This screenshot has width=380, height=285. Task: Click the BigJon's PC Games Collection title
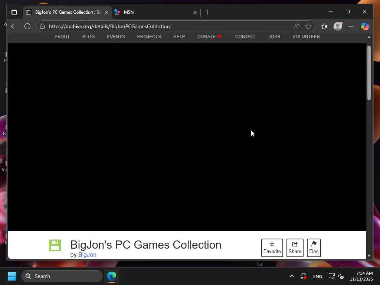tap(146, 245)
